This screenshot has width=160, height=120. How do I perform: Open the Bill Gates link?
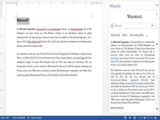pos(145,70)
